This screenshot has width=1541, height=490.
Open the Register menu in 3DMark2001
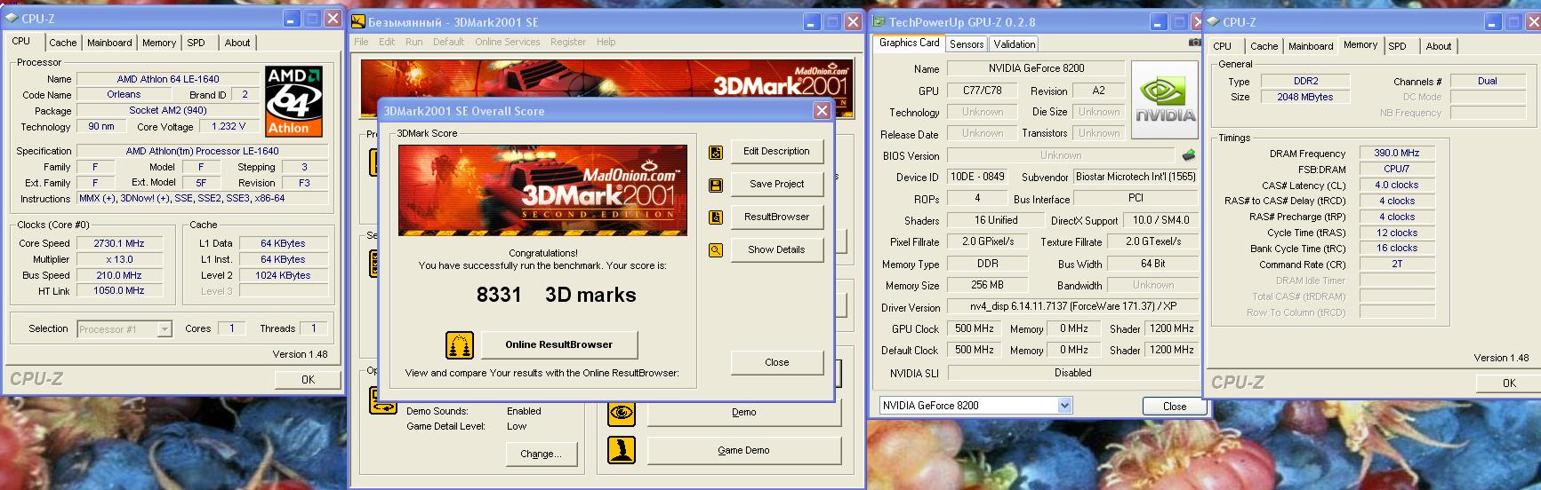(567, 42)
